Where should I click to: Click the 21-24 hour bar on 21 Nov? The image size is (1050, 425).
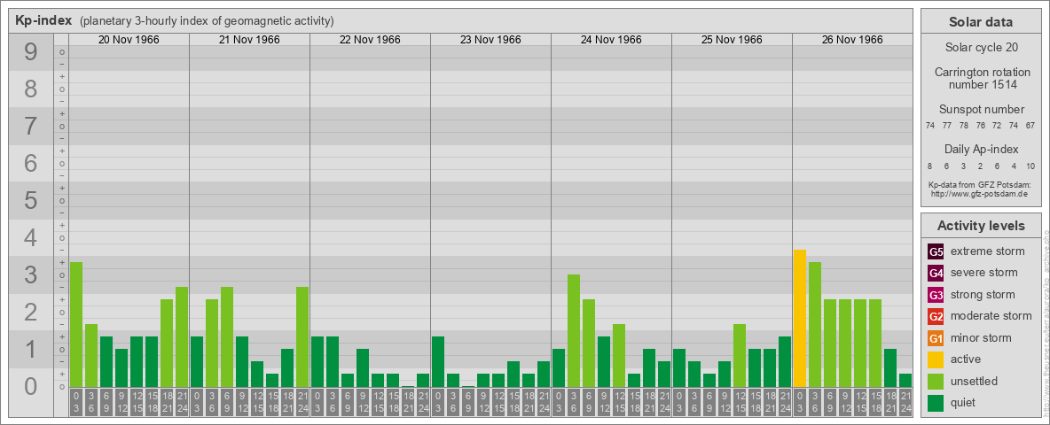coord(302,336)
